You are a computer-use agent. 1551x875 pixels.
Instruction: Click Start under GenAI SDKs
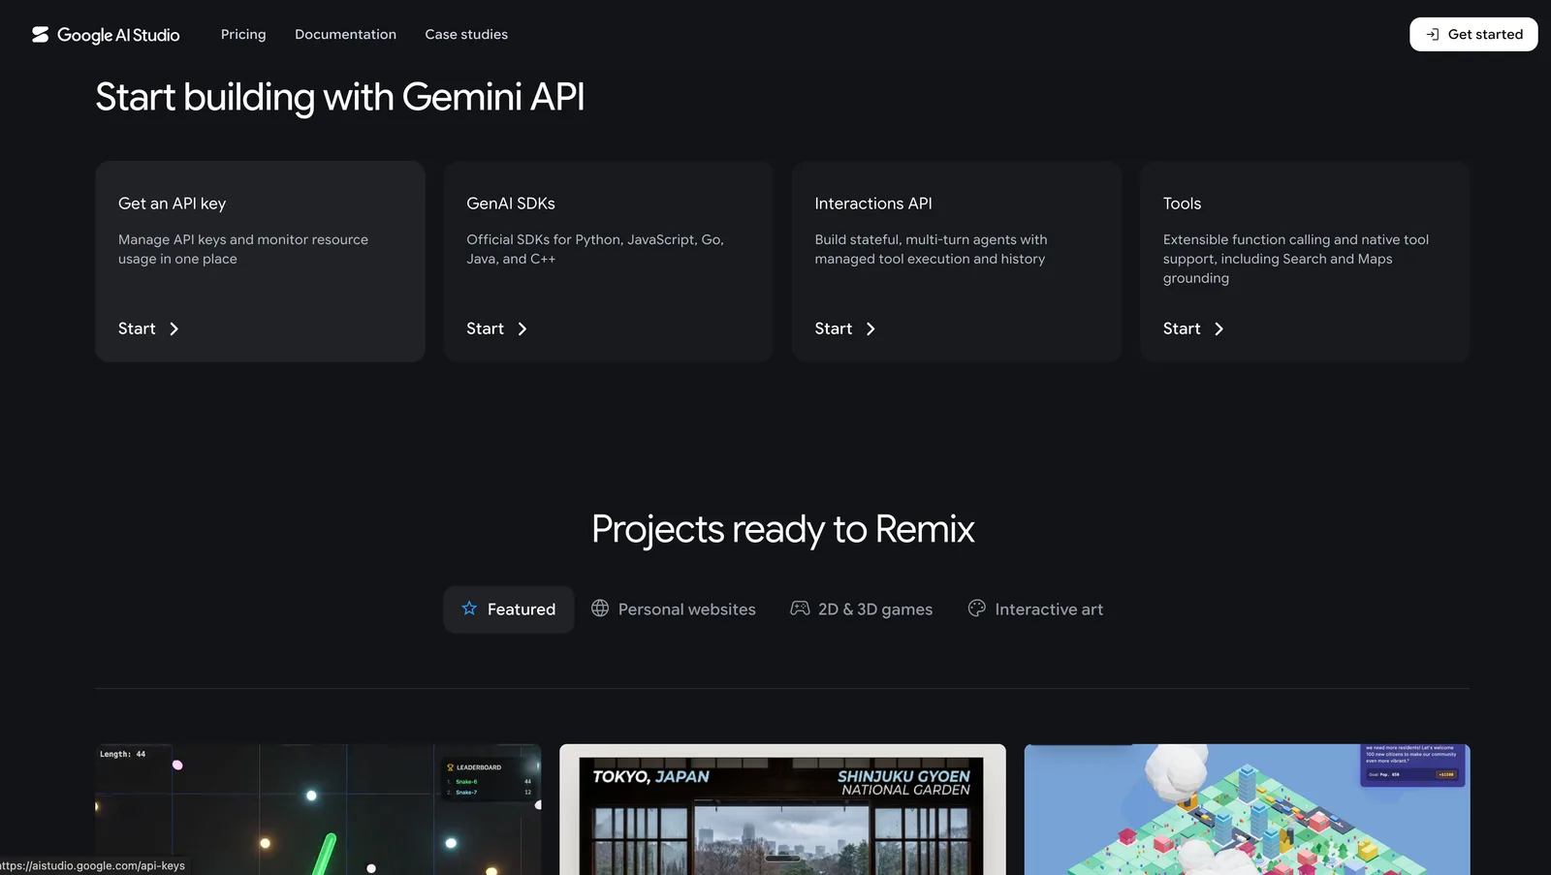[x=496, y=329]
